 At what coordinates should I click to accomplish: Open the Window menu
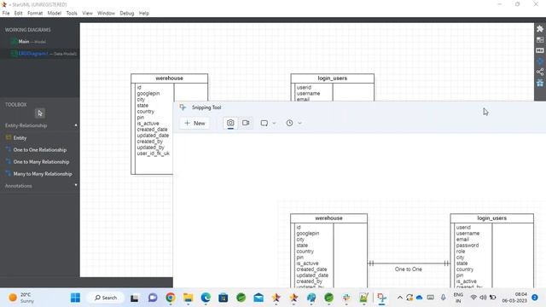(x=106, y=14)
